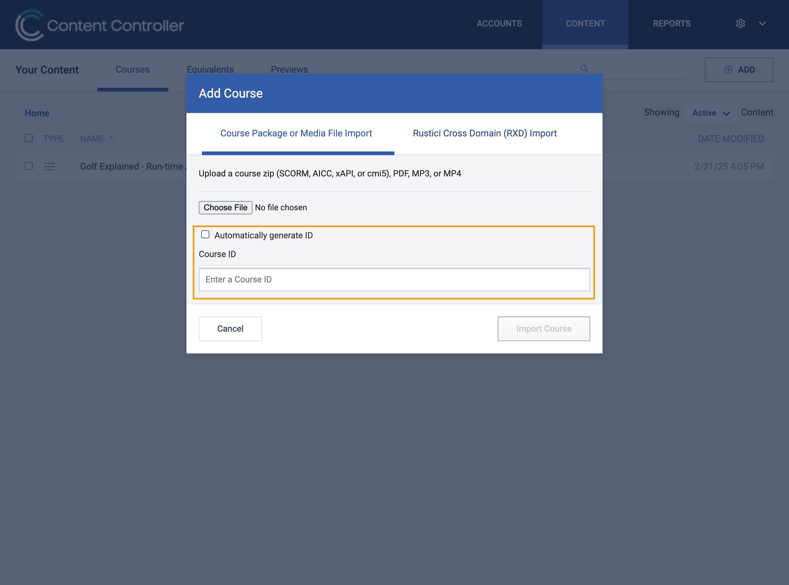Enable Automatically generate ID checkbox
This screenshot has height=585, width=789.
205,234
